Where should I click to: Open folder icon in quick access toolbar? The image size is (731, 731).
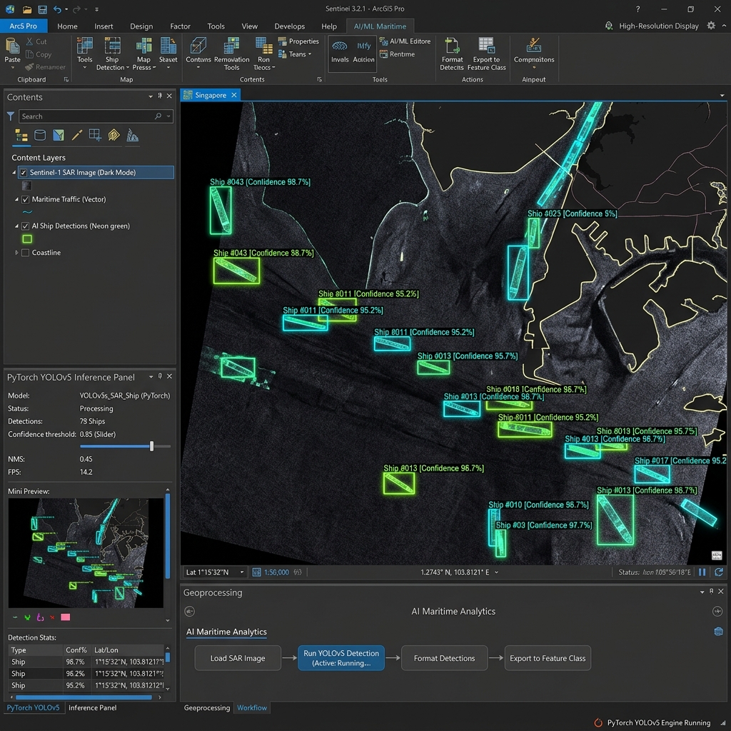tap(27, 9)
